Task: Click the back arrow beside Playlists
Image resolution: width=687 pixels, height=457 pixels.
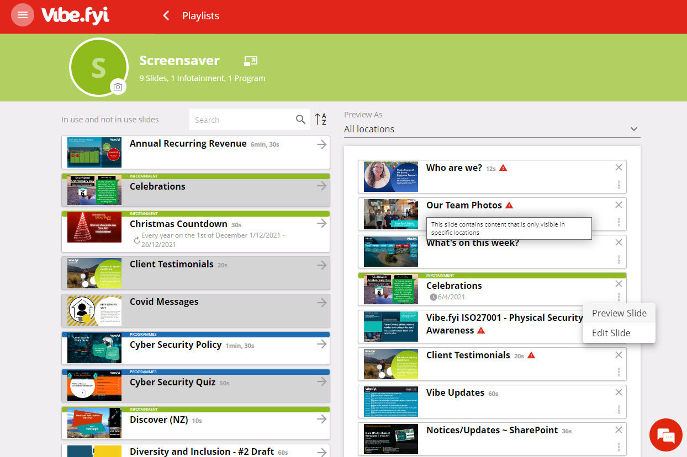Action: click(x=166, y=15)
